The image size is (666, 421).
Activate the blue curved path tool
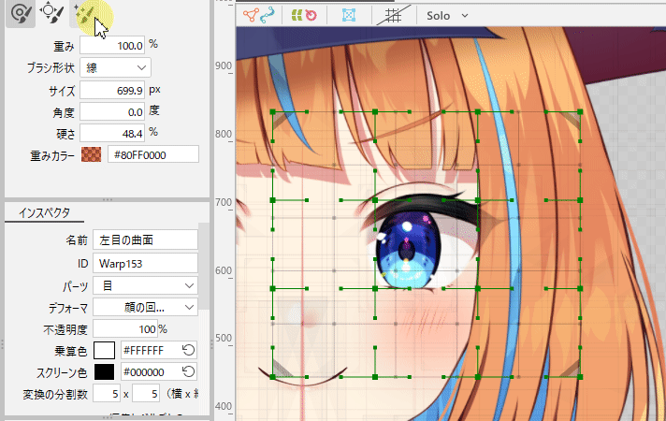(268, 16)
